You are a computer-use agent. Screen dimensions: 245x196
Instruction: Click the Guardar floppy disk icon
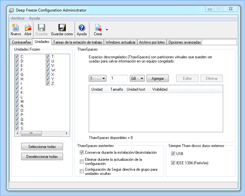[41, 28]
